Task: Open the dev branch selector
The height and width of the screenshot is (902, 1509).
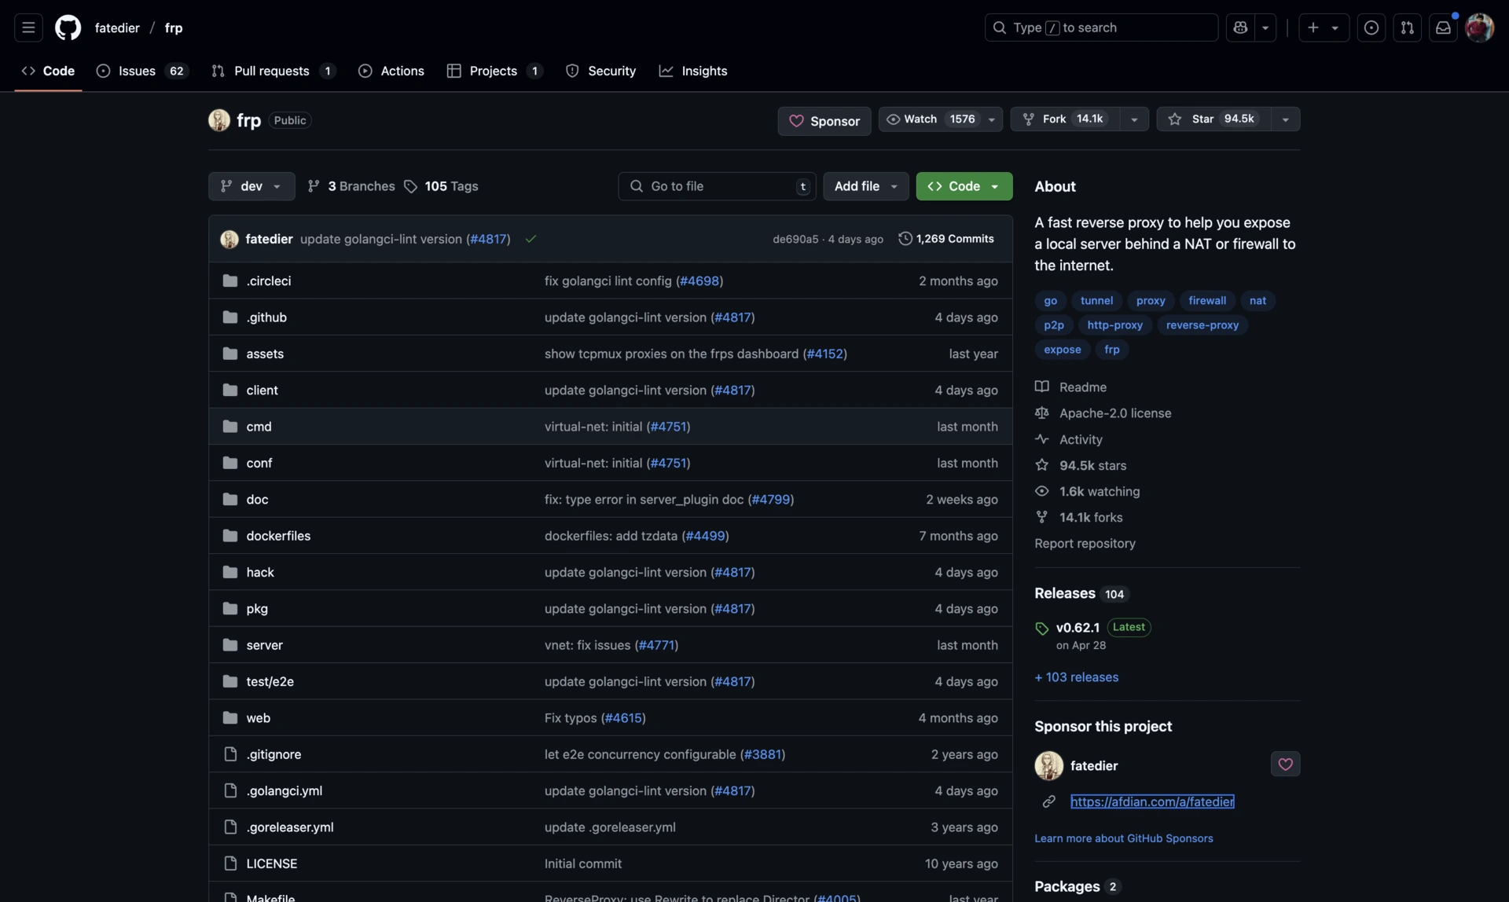Action: [x=251, y=186]
